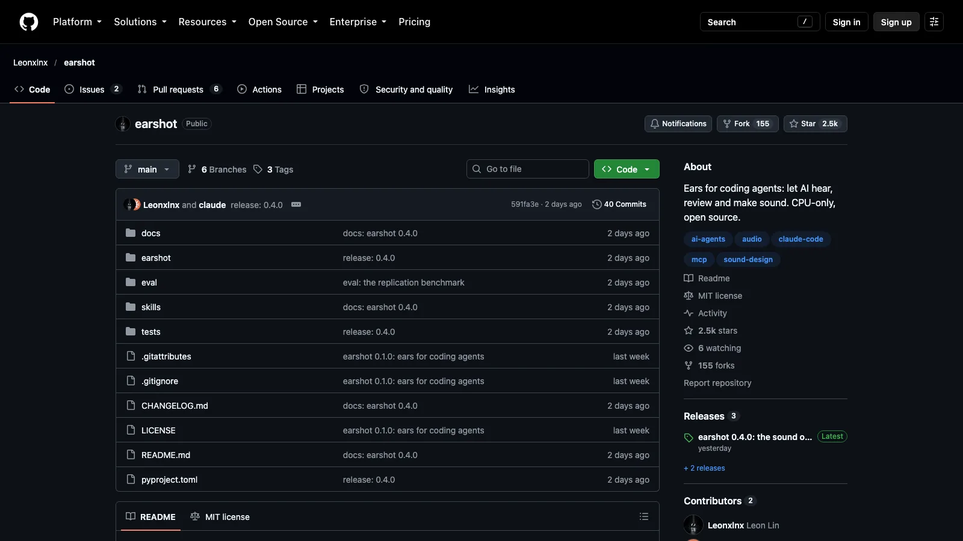View the 6 Branches link

pyautogui.click(x=217, y=170)
